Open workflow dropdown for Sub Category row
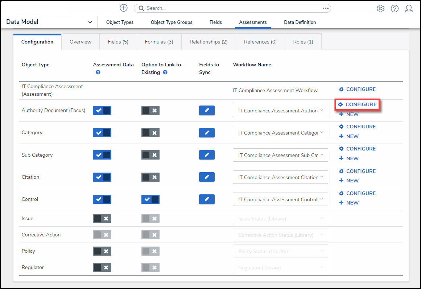Viewport: 421px width, 289px height. [280, 155]
